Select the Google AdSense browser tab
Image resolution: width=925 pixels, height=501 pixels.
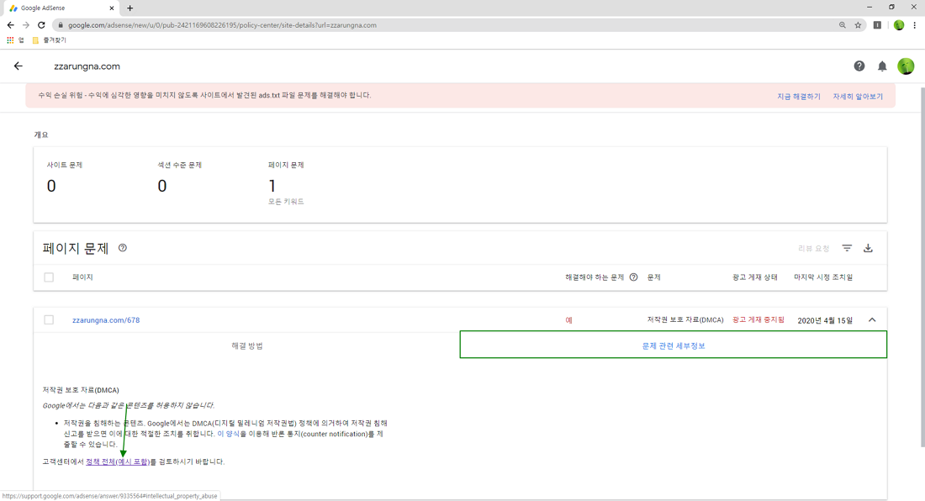coord(61,8)
